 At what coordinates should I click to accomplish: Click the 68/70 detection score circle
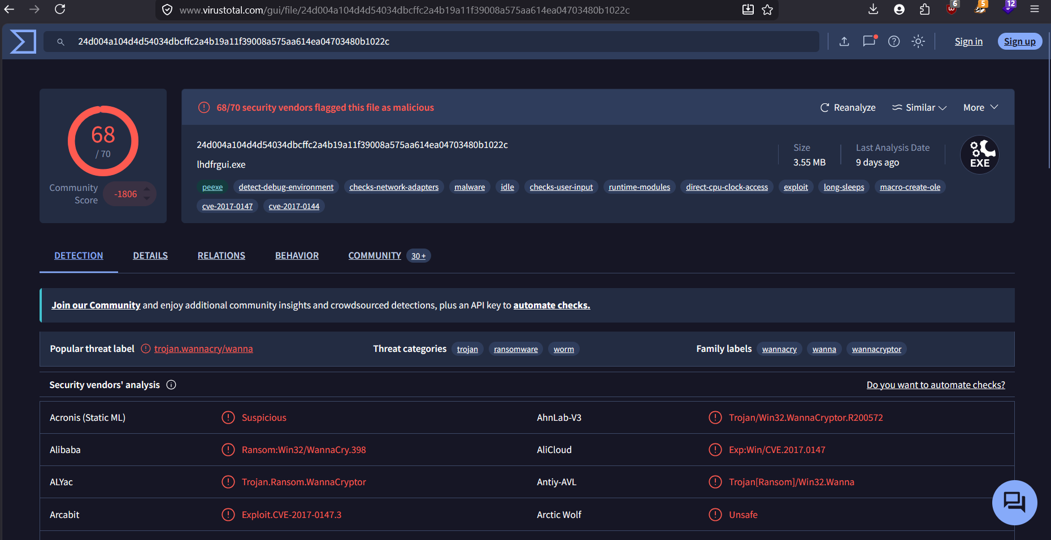point(103,141)
